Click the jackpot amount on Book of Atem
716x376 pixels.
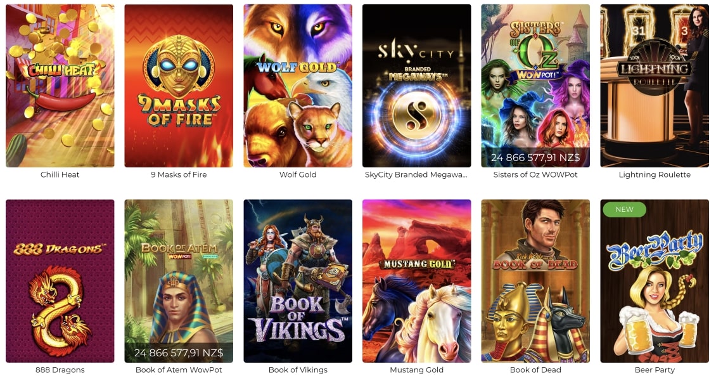(x=179, y=353)
